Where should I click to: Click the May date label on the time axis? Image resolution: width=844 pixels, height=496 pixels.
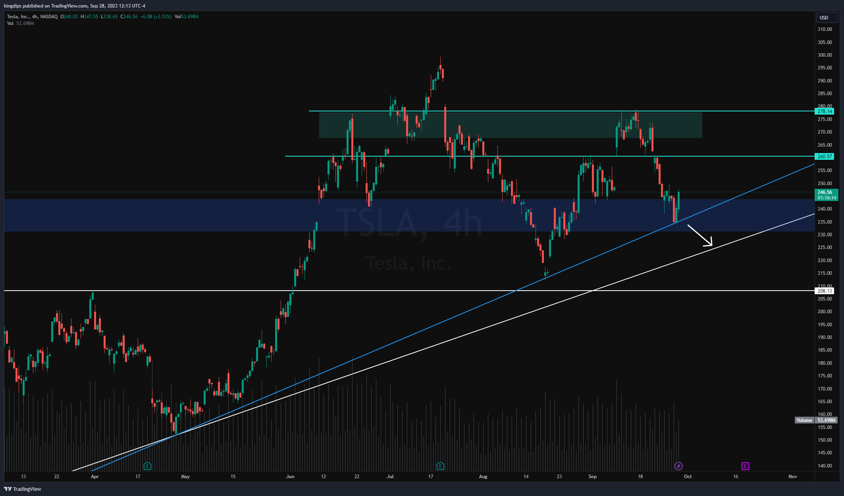(185, 477)
